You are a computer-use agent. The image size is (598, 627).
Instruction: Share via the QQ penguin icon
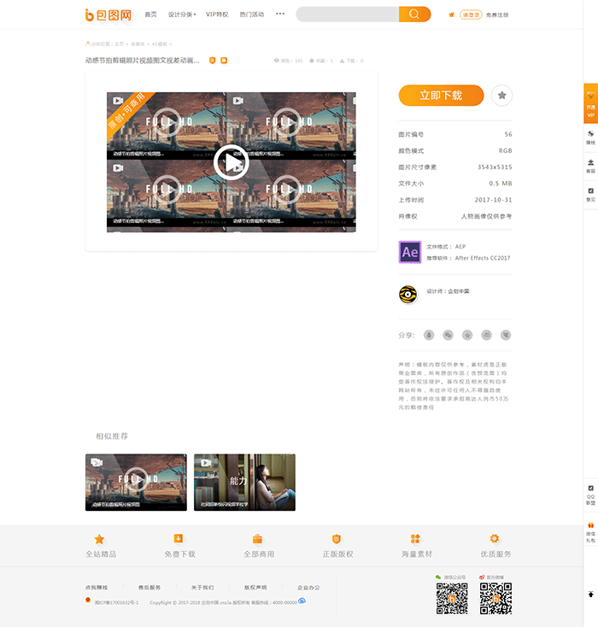point(429,335)
